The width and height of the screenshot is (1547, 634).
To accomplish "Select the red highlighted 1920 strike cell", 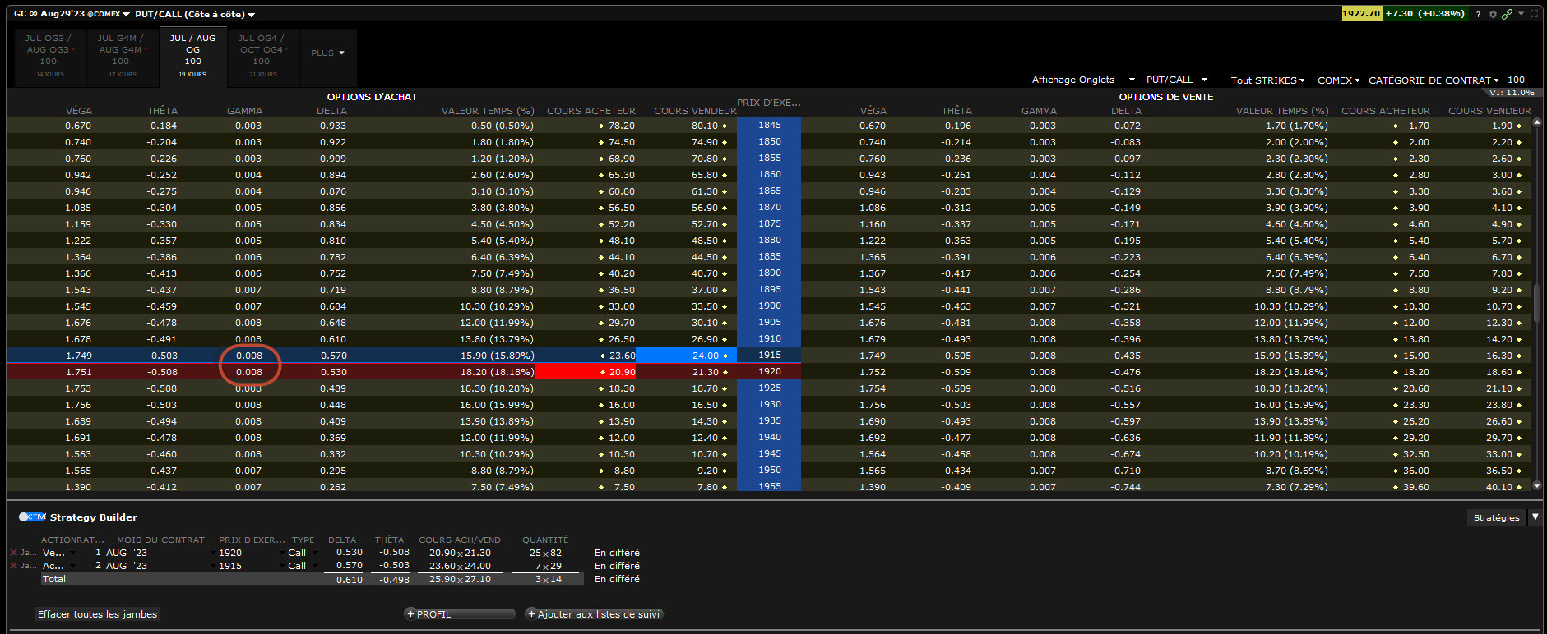I will click(x=769, y=371).
